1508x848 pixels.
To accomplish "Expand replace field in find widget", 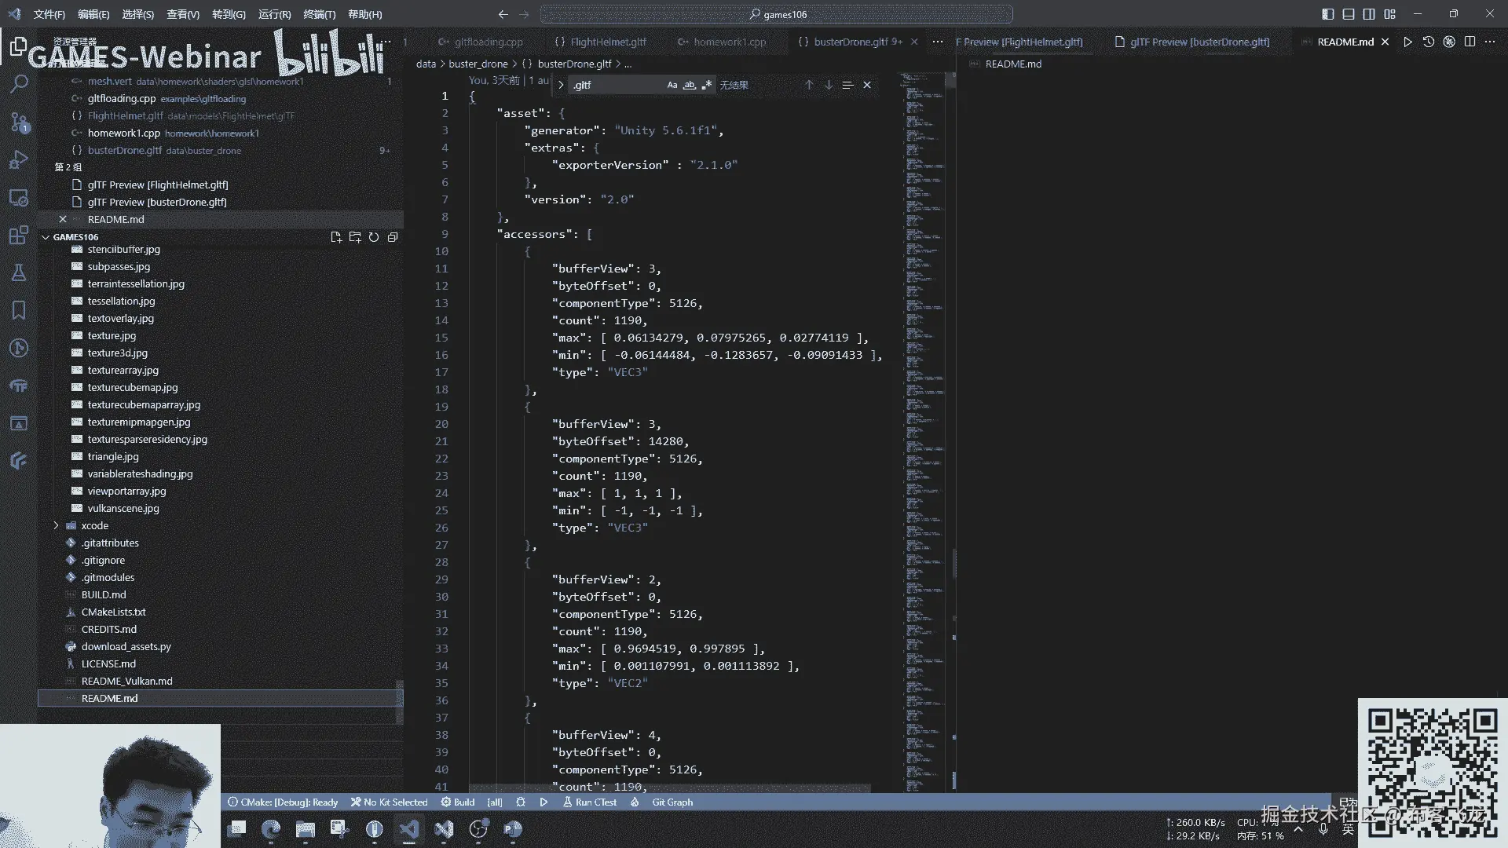I will (x=561, y=85).
